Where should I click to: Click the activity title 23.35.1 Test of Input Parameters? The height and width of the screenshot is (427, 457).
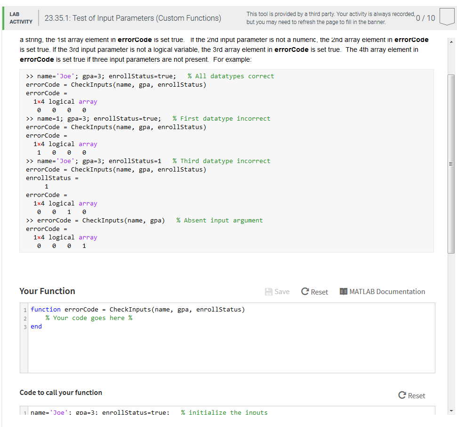(x=133, y=18)
